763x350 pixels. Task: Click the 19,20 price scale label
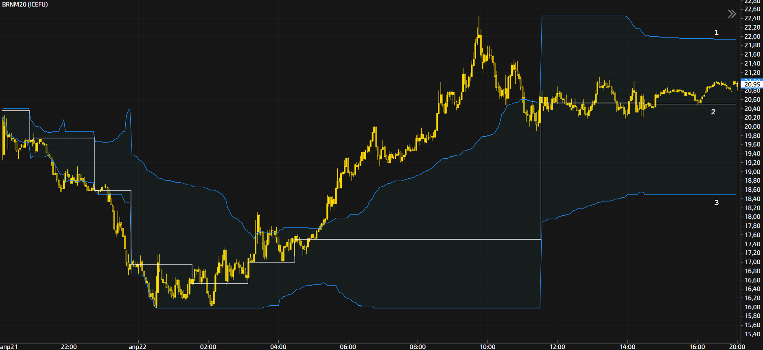[x=752, y=162]
